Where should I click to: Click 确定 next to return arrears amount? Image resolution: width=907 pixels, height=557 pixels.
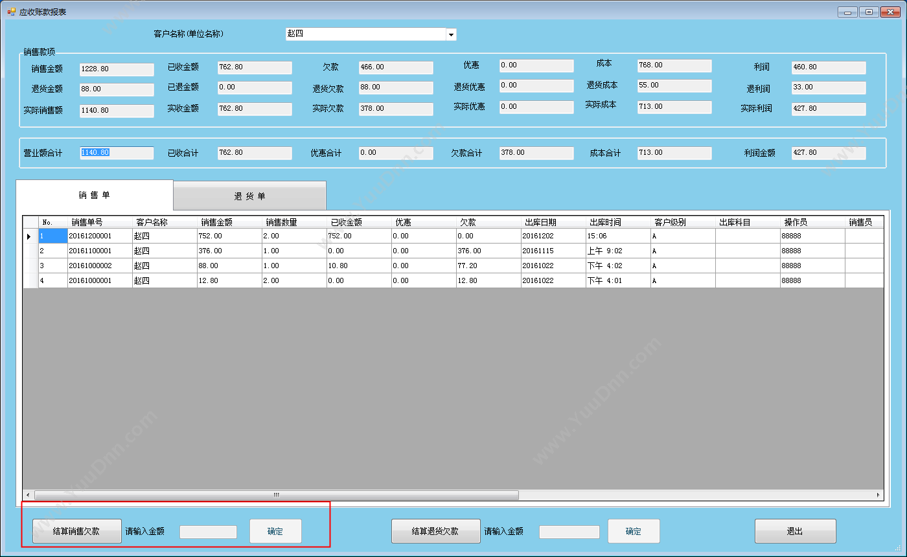pos(634,531)
